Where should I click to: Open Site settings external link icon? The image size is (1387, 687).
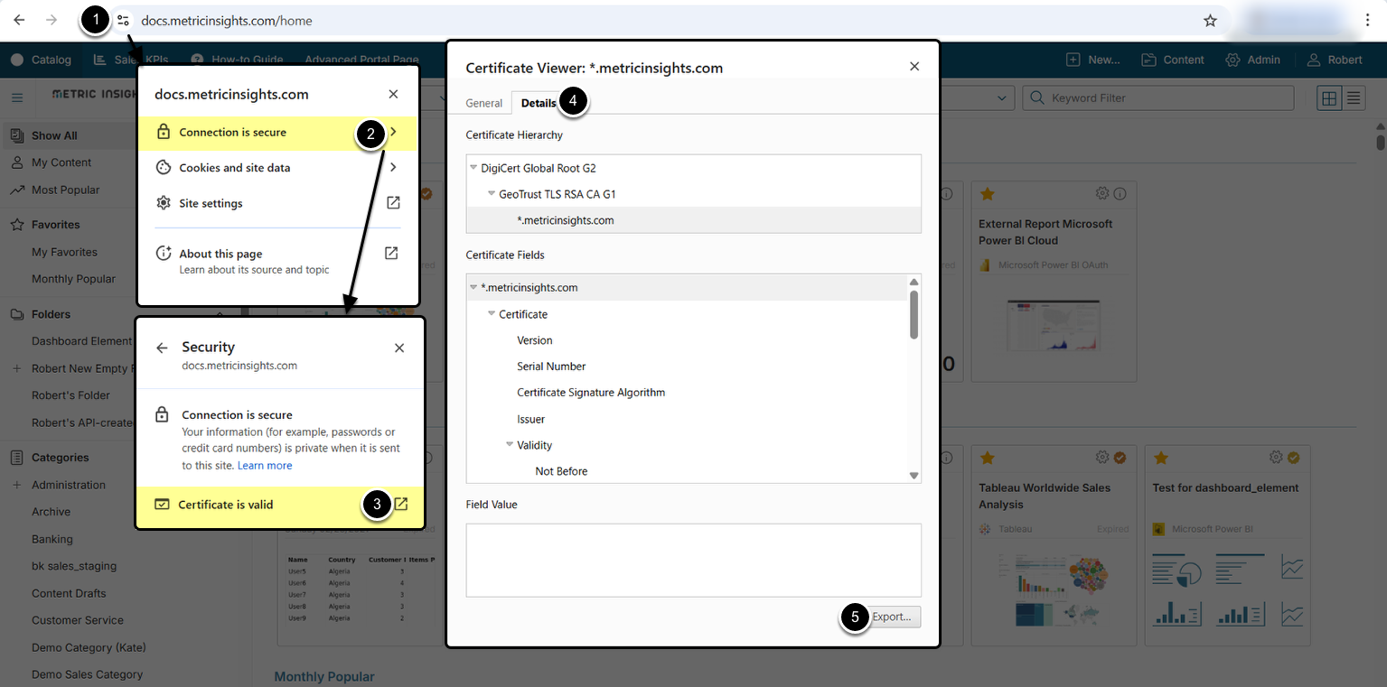click(393, 203)
